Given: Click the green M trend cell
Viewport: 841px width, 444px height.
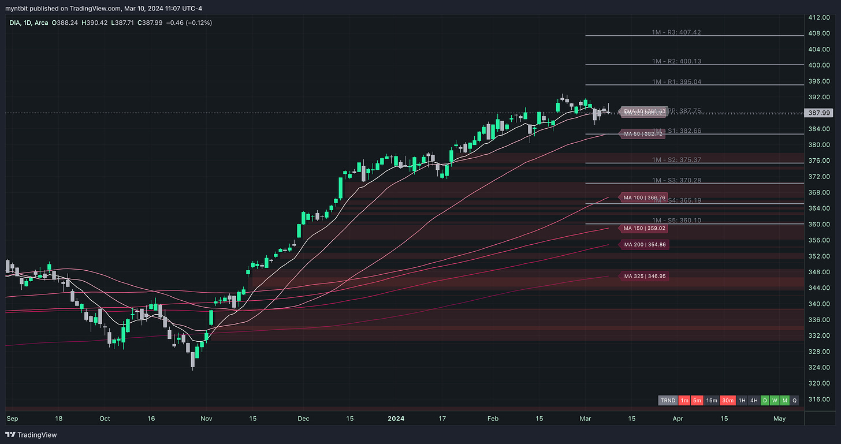Looking at the screenshot, I should [x=785, y=400].
